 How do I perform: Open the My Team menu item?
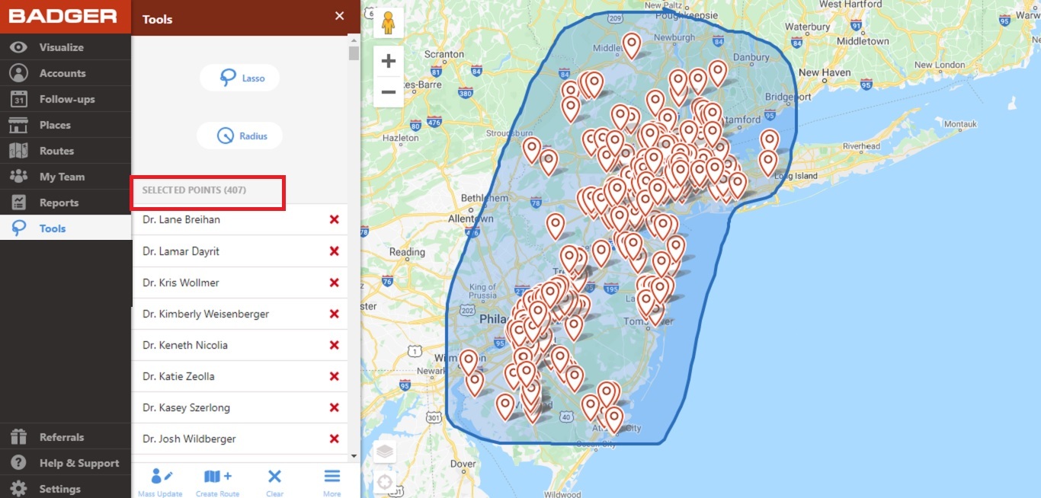(66, 177)
